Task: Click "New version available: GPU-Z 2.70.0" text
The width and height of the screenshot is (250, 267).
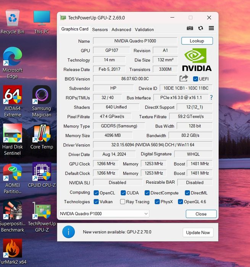Action: [117, 232]
